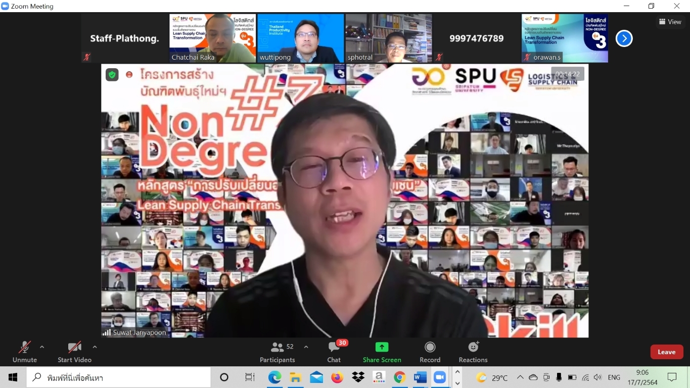The image size is (690, 388).
Task: Click the Suwat Janyapoon name label
Action: [140, 332]
